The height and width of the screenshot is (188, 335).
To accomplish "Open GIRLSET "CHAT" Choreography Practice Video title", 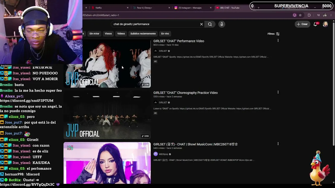I will [x=186, y=93].
